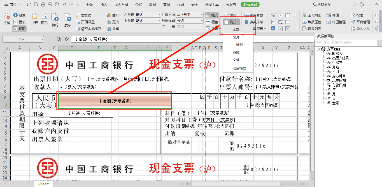The height and width of the screenshot is (187, 382).
Task: Click the 打开 open report icon
Action: pos(34,19)
